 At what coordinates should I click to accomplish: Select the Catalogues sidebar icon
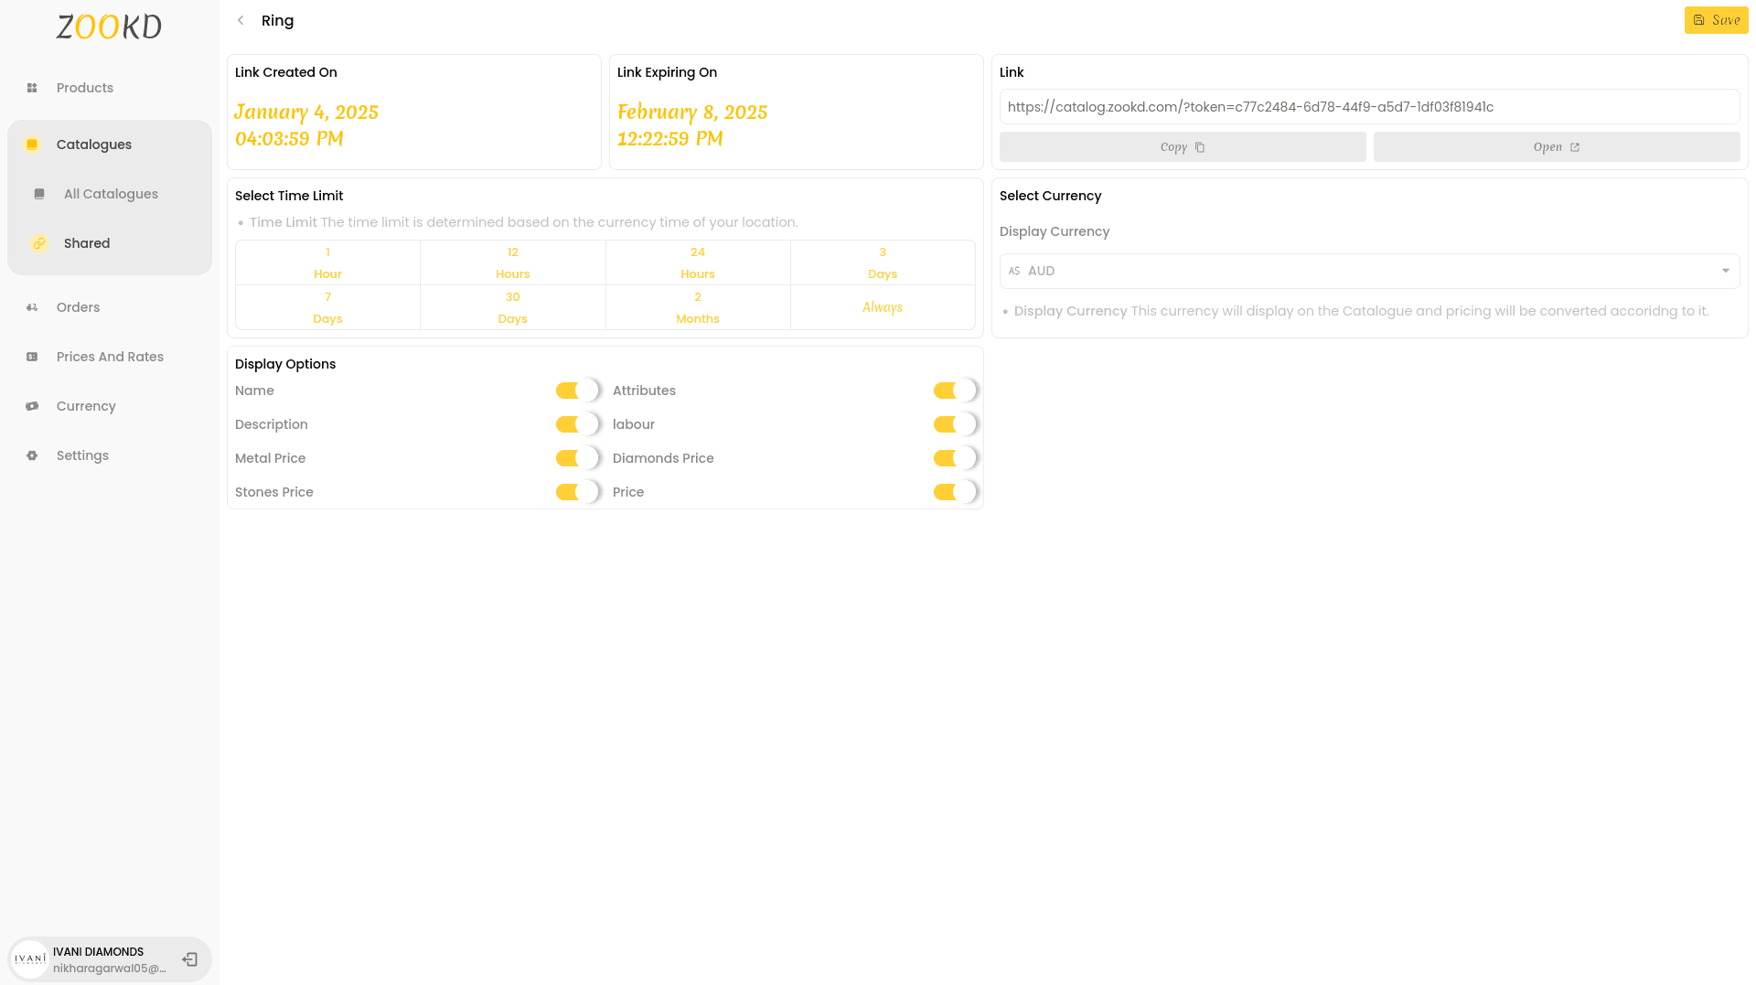point(33,145)
